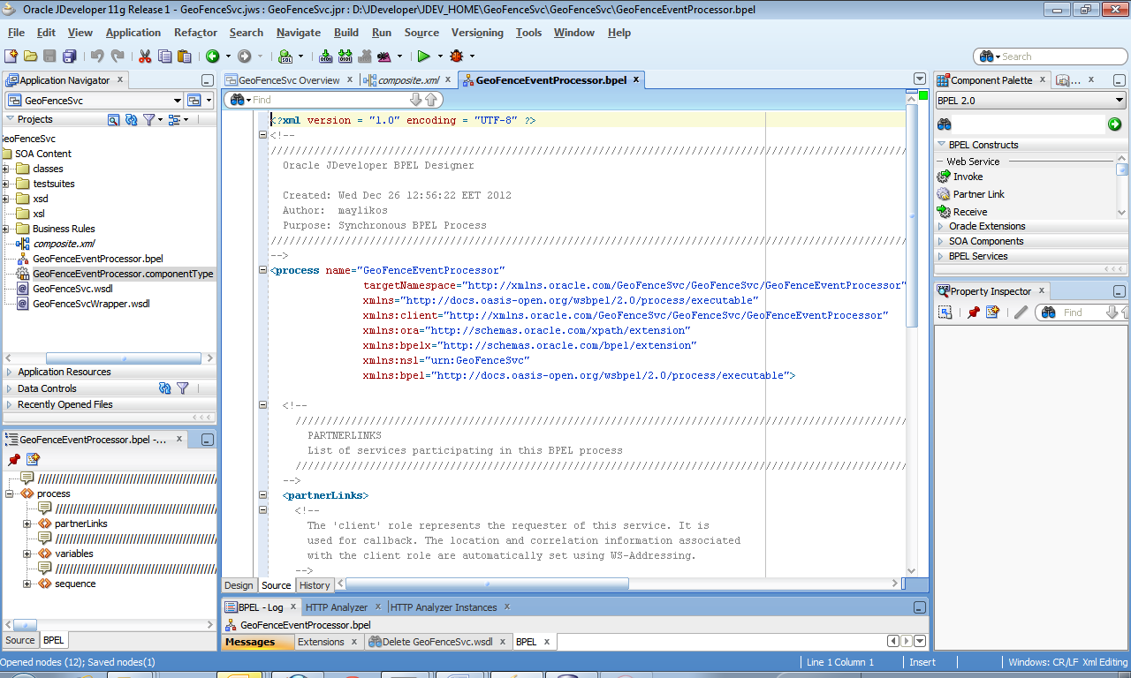The width and height of the screenshot is (1131, 678).
Task: Expand the BPEL Services palette section
Action: (x=942, y=256)
